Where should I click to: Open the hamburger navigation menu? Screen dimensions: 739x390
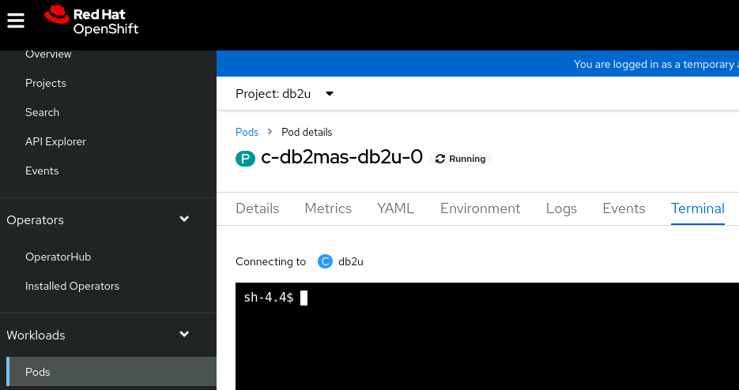[17, 21]
